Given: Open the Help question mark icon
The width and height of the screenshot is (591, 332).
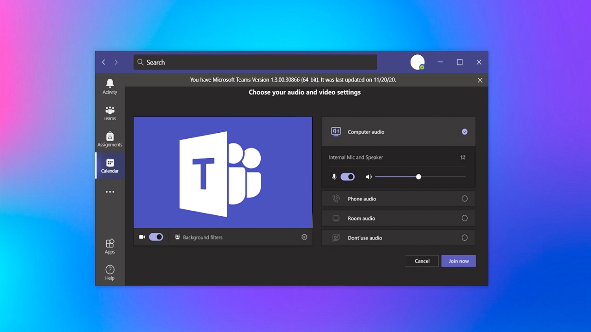Looking at the screenshot, I should click(x=110, y=270).
